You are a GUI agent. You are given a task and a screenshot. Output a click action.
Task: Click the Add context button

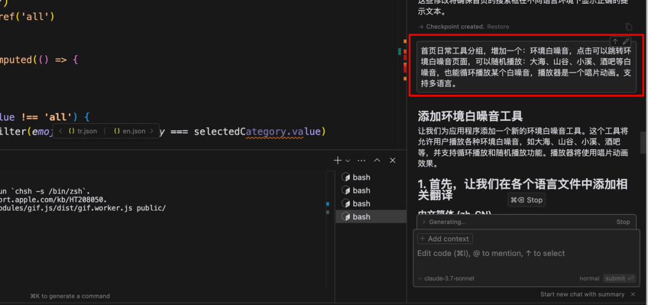pyautogui.click(x=445, y=238)
